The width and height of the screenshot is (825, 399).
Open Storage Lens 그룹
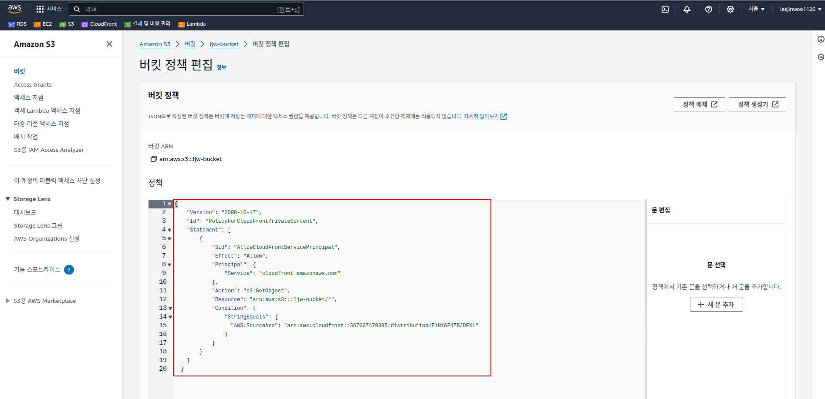(x=38, y=225)
